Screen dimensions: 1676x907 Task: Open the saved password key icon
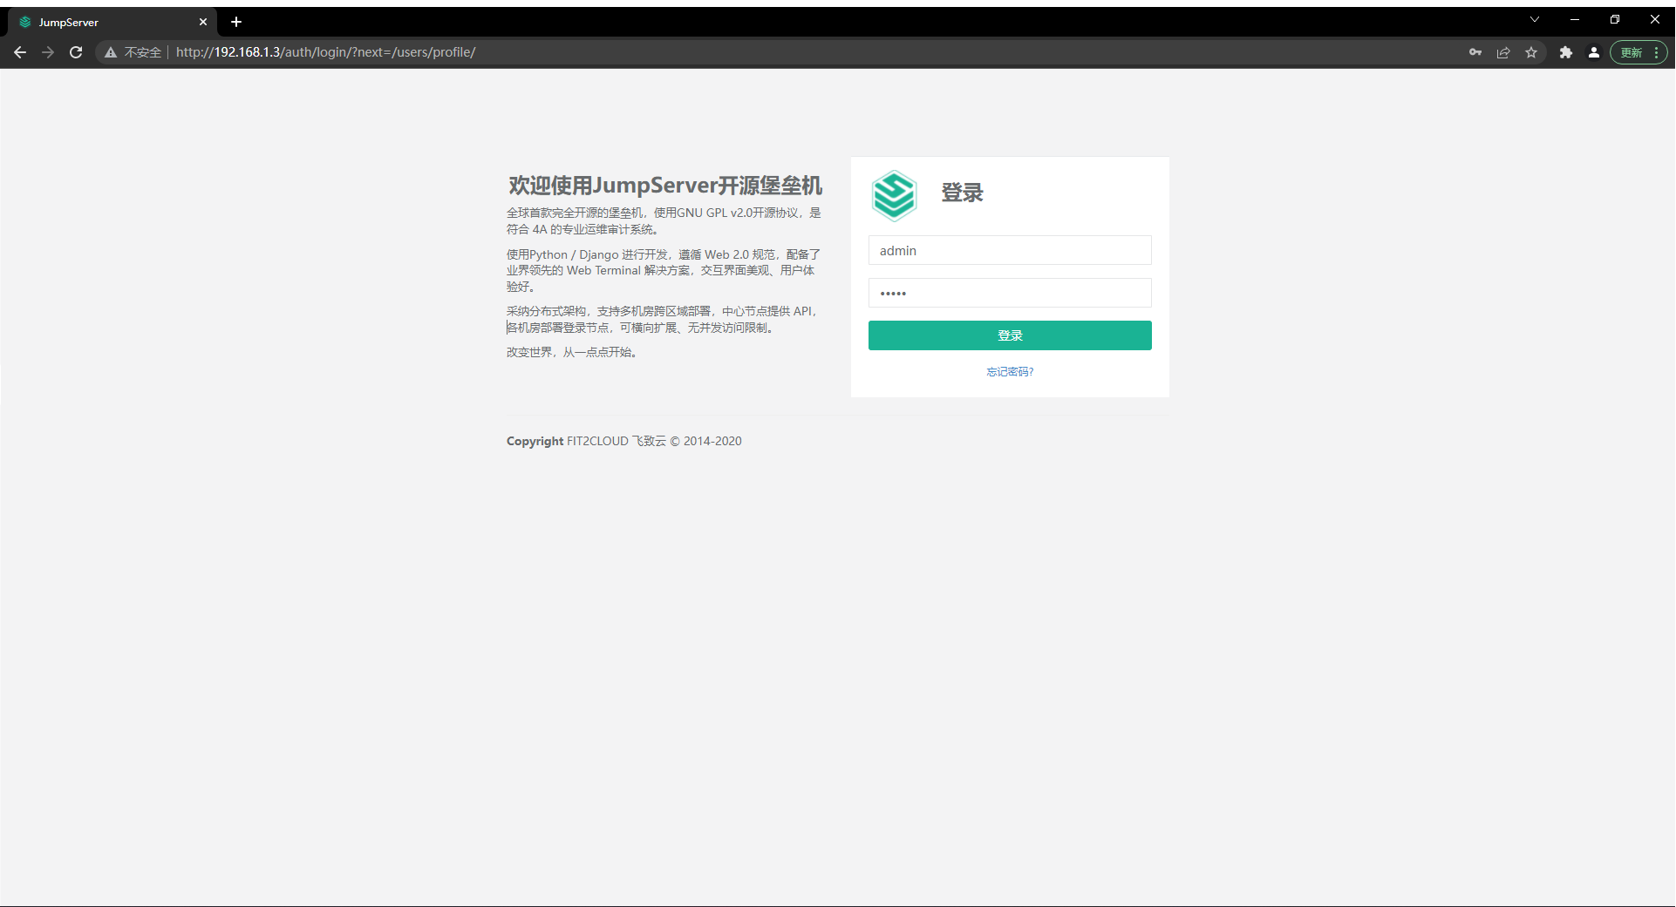1475,52
